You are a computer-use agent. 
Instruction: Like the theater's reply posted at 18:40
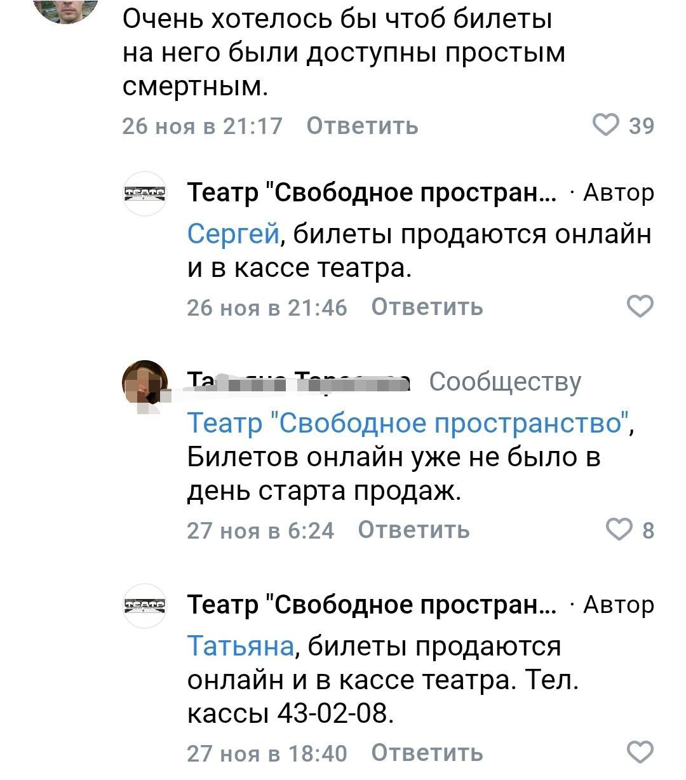[x=640, y=752]
